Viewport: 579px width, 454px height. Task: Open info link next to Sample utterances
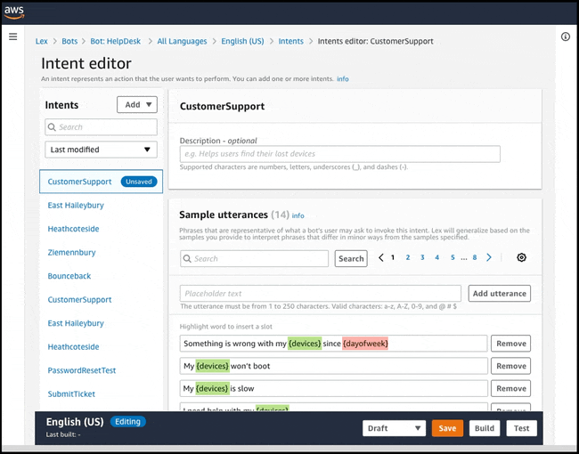point(298,216)
